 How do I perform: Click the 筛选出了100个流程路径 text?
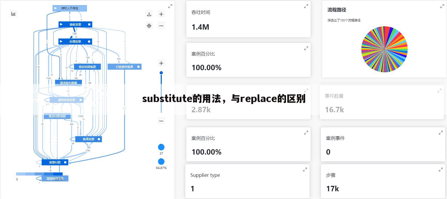click(344, 20)
